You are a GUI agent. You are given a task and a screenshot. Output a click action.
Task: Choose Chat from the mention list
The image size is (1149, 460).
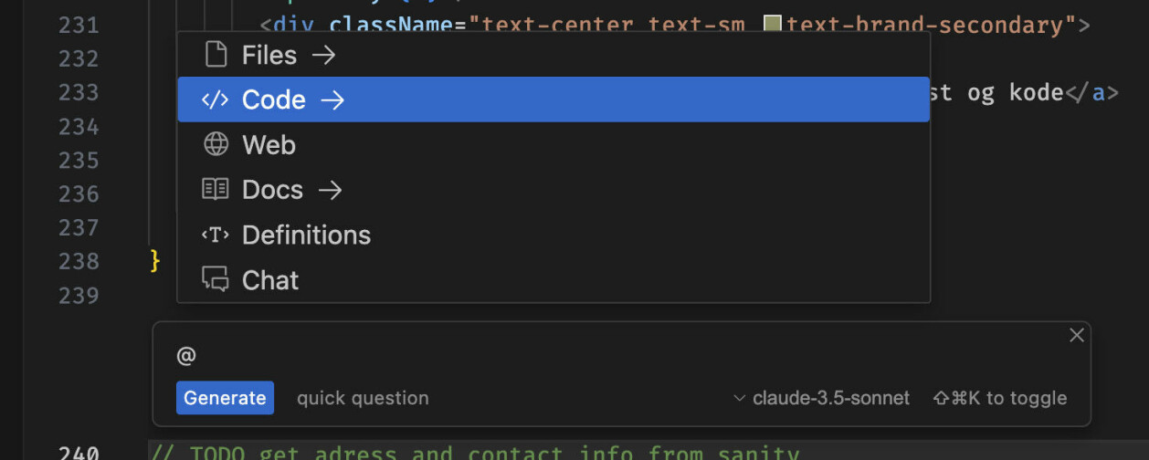coord(553,279)
